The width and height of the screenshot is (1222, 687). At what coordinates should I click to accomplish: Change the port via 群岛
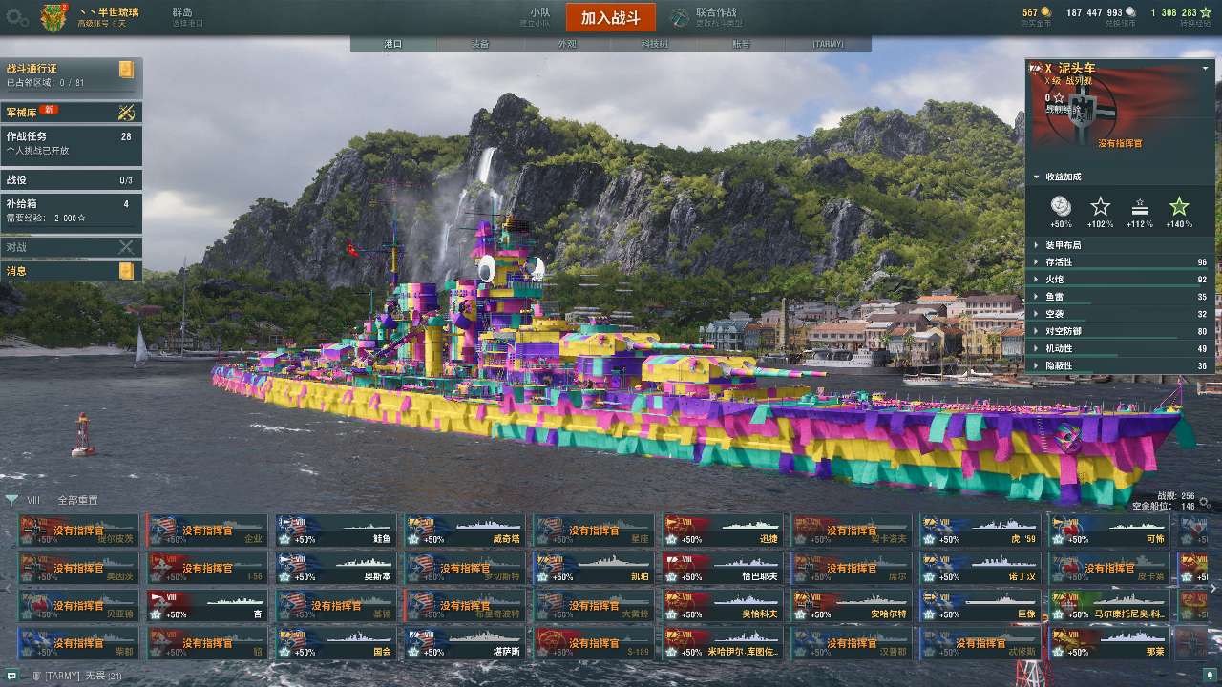[x=188, y=16]
